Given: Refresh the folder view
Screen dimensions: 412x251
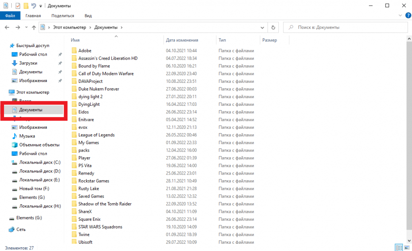Looking at the screenshot, I should (273, 28).
